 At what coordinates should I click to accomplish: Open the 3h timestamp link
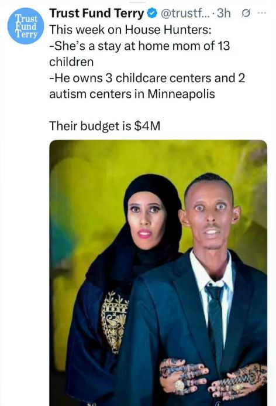(223, 13)
